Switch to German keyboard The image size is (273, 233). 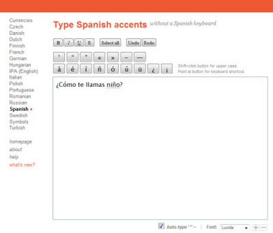[x=18, y=58]
